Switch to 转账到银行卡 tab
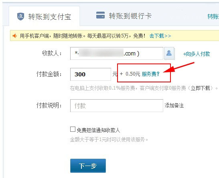Screen dimensions: 219x178 pos(124,16)
